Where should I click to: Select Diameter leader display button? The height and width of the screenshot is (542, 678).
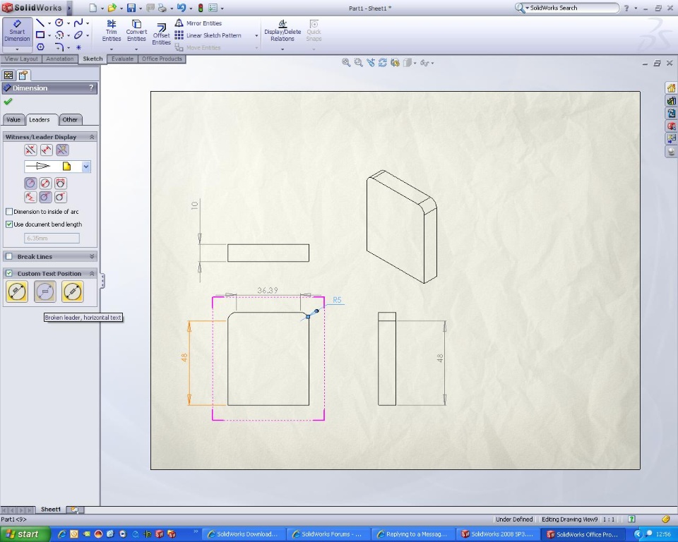point(45,183)
